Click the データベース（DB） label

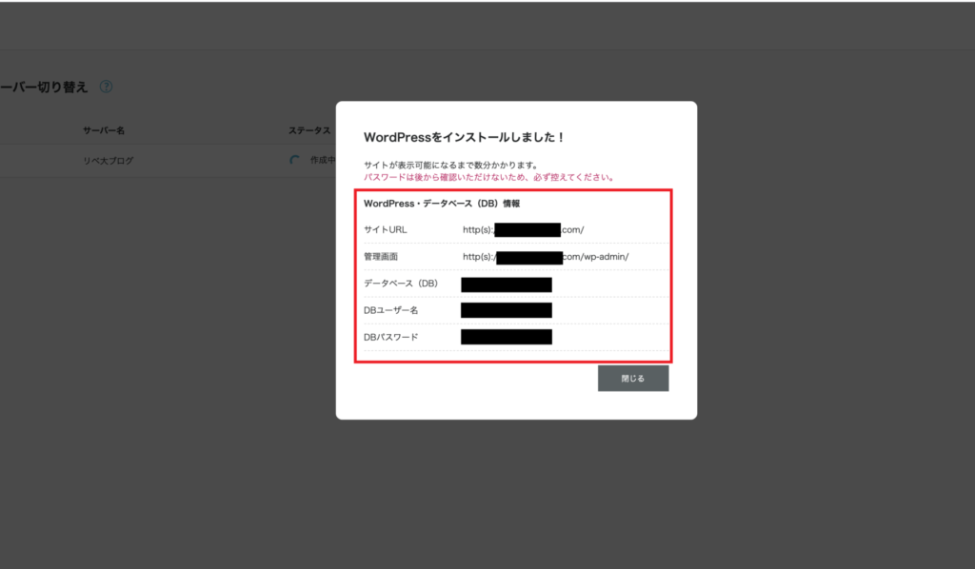point(401,284)
